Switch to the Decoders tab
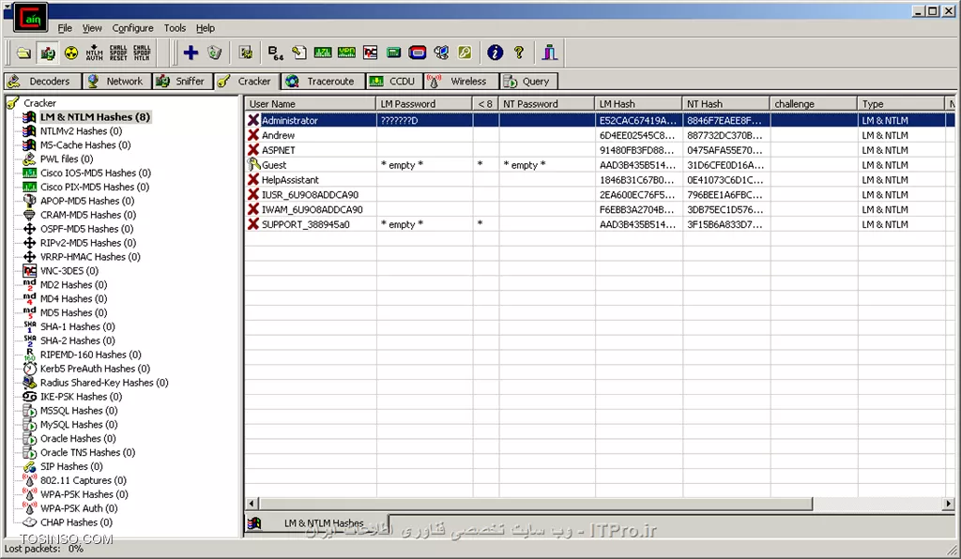This screenshot has height=559, width=961. point(41,82)
